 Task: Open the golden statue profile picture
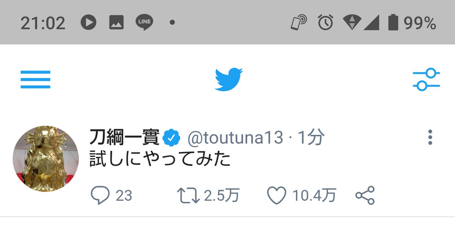click(46, 159)
